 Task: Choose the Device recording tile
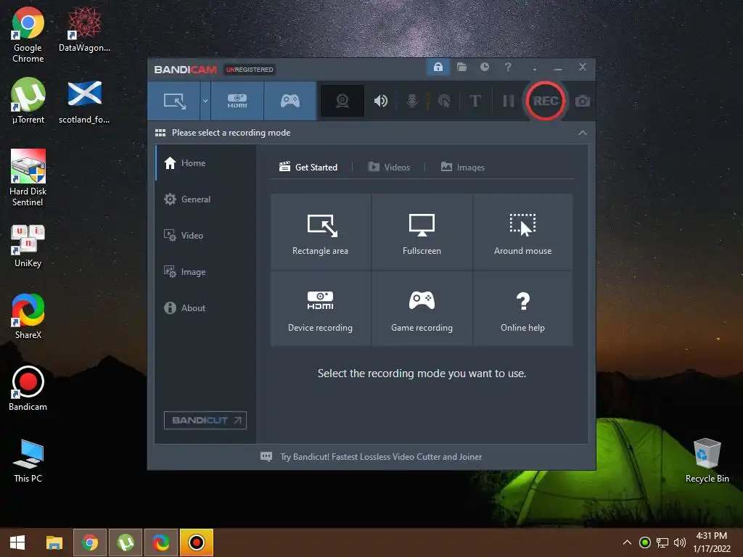coord(320,308)
